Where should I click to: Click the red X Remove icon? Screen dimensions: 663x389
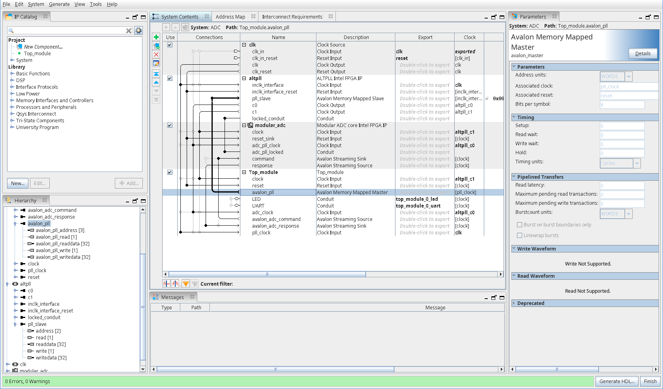(x=156, y=54)
